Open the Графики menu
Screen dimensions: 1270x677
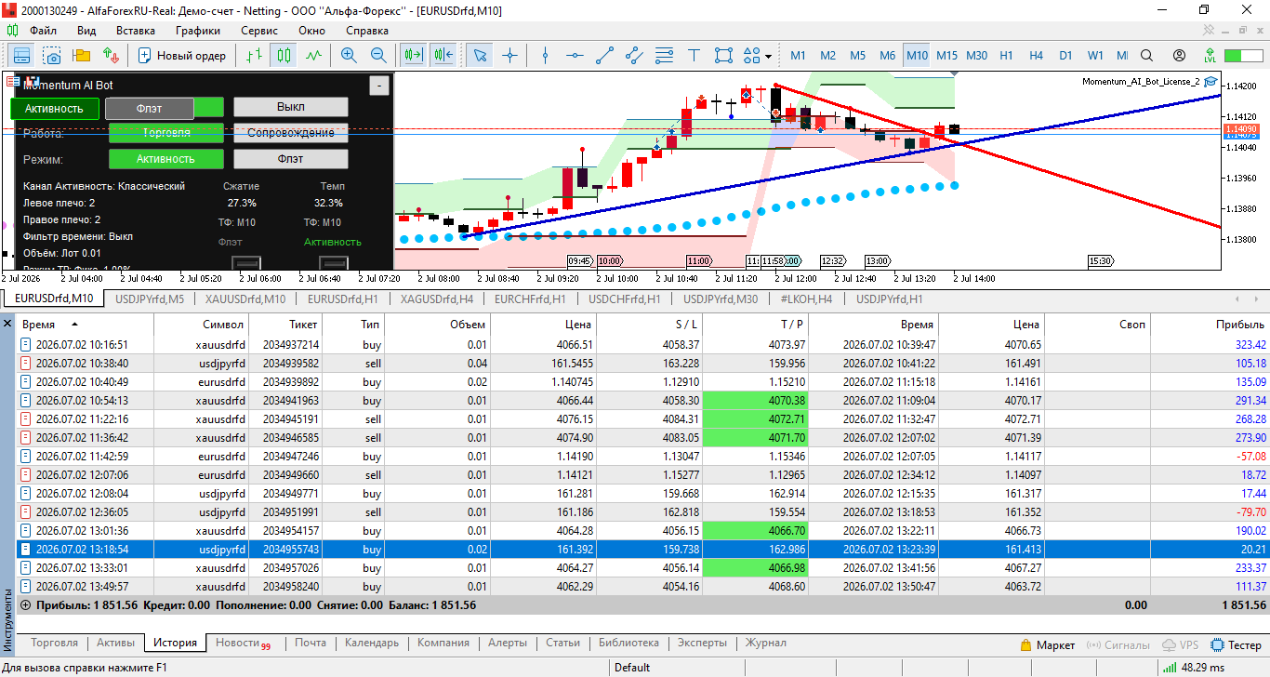198,31
